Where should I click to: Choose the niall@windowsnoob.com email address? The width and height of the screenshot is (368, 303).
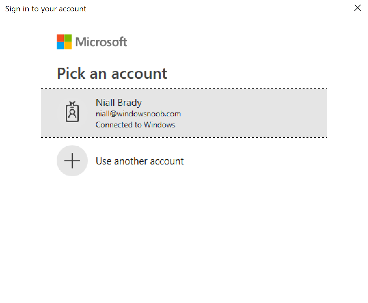pyautogui.click(x=138, y=114)
